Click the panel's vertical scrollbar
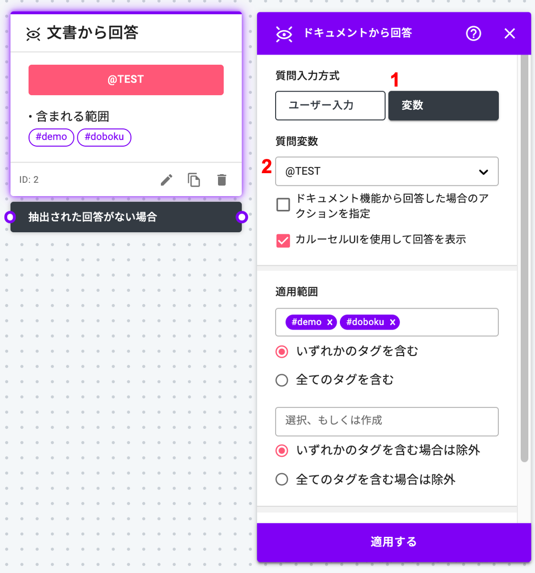Image resolution: width=535 pixels, height=573 pixels. click(524, 258)
